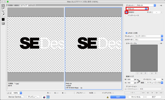165x100 pixels.
Task: Open the メタデータ なし dropdown
Action: coord(149,40)
